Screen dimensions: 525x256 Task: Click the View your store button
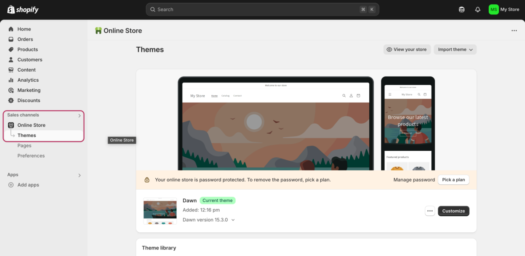(x=407, y=49)
